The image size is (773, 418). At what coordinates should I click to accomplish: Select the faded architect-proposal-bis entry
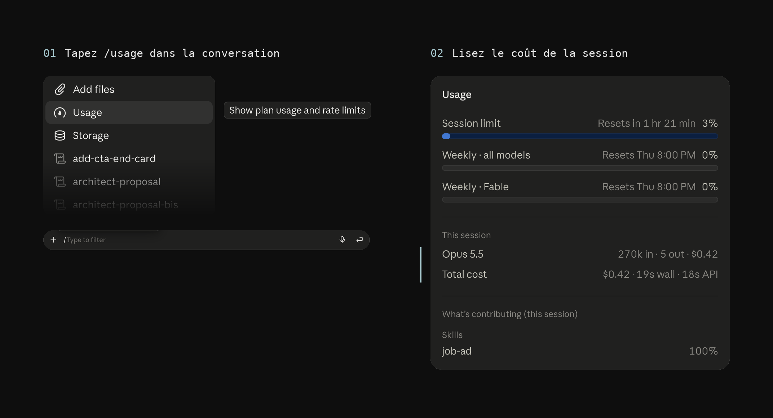tap(129, 205)
